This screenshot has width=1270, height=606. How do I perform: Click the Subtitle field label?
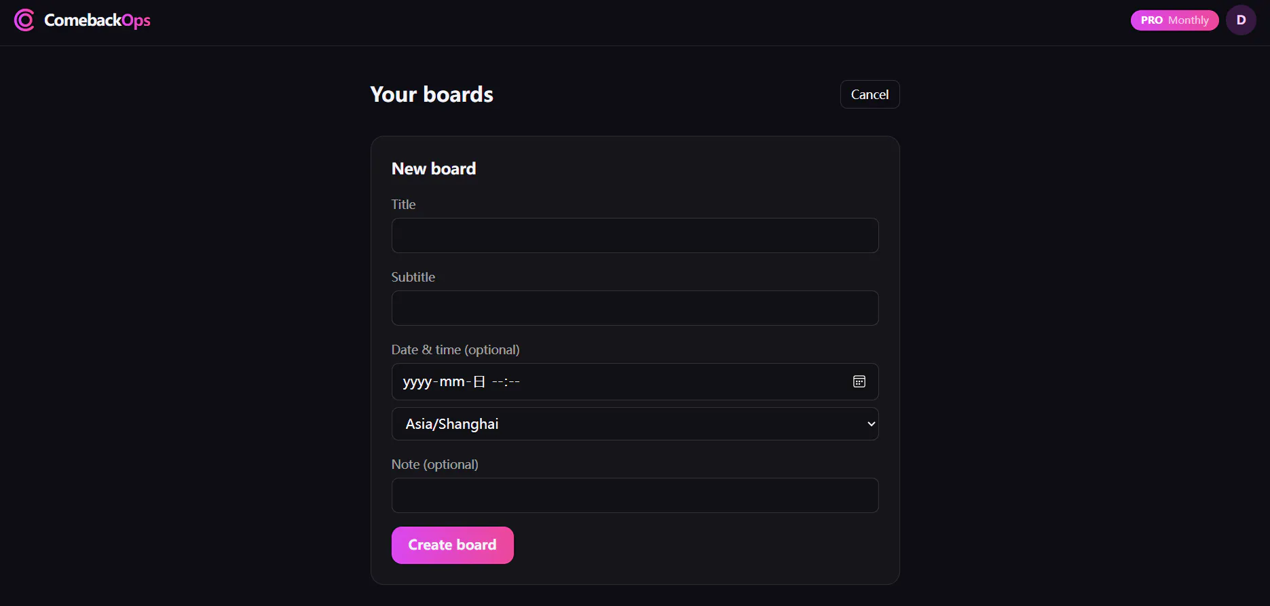tap(413, 277)
